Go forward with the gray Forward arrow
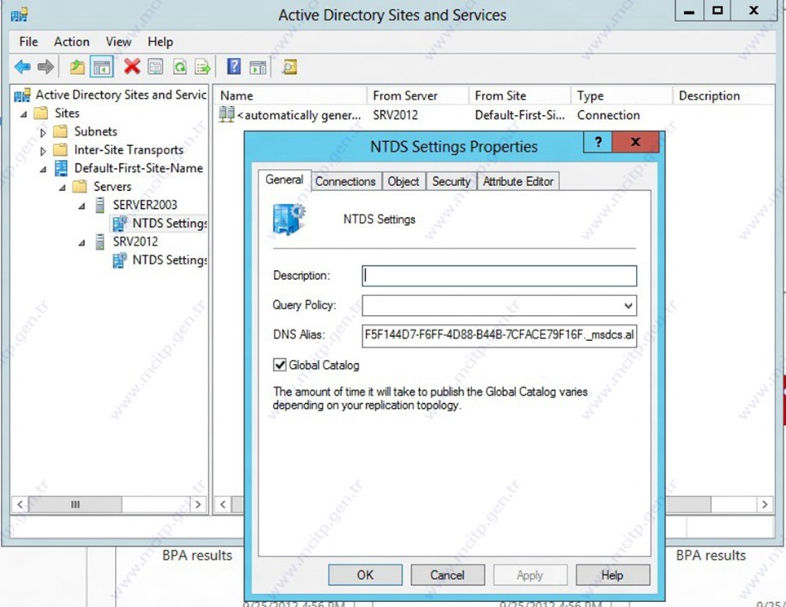This screenshot has width=786, height=607. tap(46, 67)
